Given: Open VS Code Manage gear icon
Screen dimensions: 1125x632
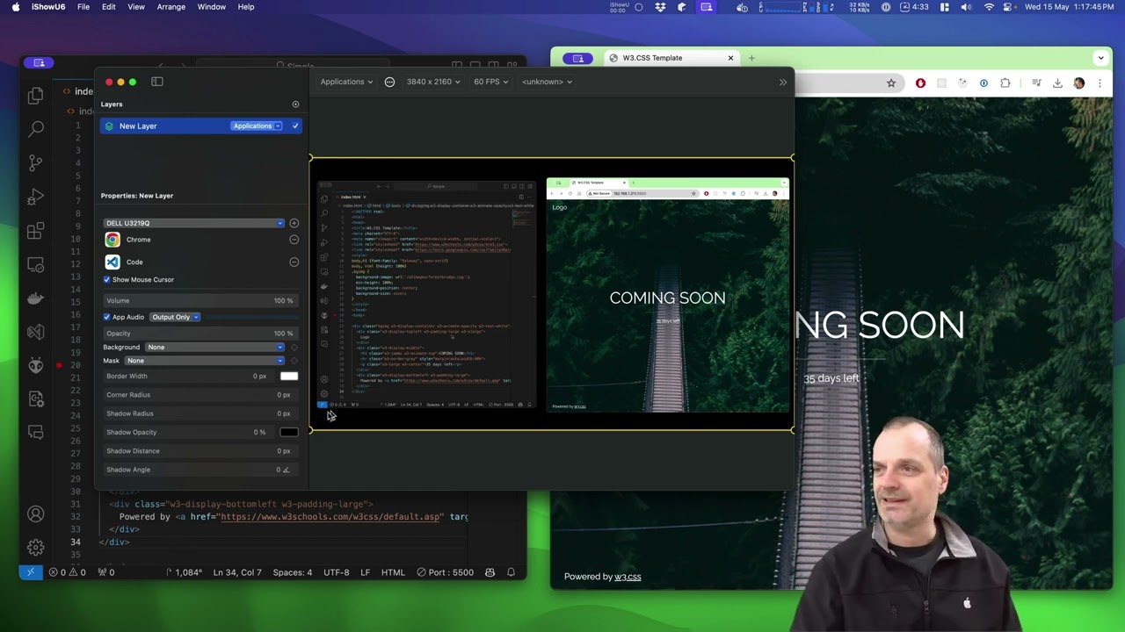Looking at the screenshot, I should coord(35,548).
